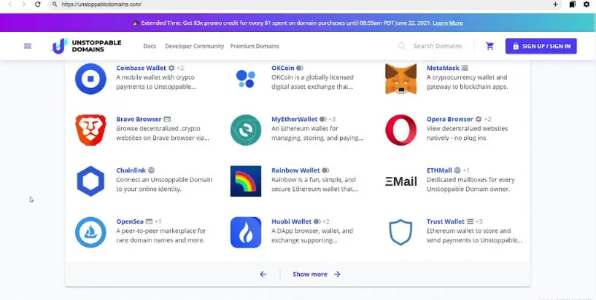Viewport: 596px width, 300px height.
Task: Open the OKCoin link
Action: (283, 68)
